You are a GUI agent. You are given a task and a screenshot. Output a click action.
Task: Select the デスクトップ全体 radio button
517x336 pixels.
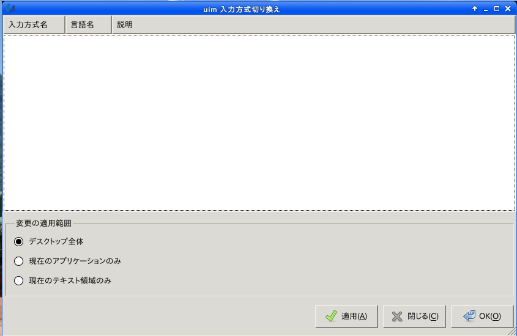tap(19, 241)
